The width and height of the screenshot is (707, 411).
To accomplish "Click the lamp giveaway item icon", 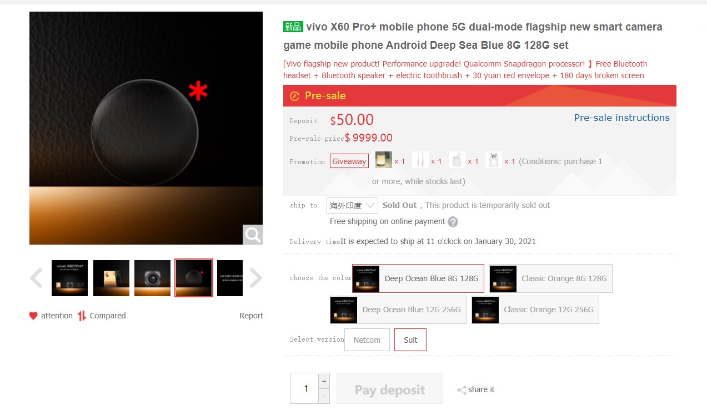I will click(x=384, y=160).
